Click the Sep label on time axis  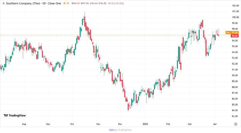click(x=48, y=124)
